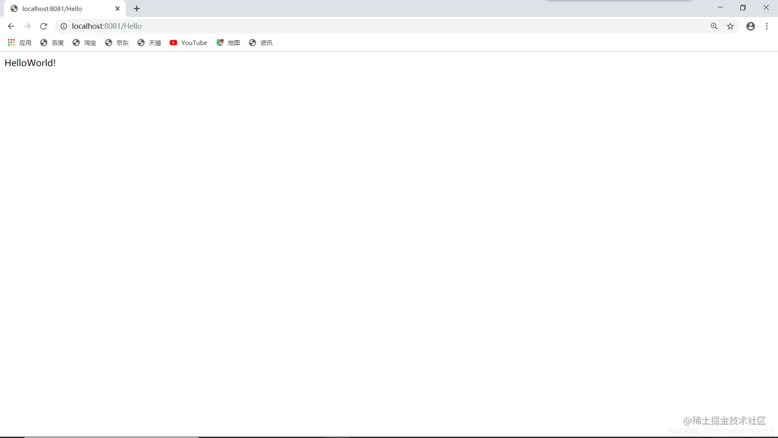Click the forward navigation arrow
The width and height of the screenshot is (778, 438).
(x=27, y=26)
